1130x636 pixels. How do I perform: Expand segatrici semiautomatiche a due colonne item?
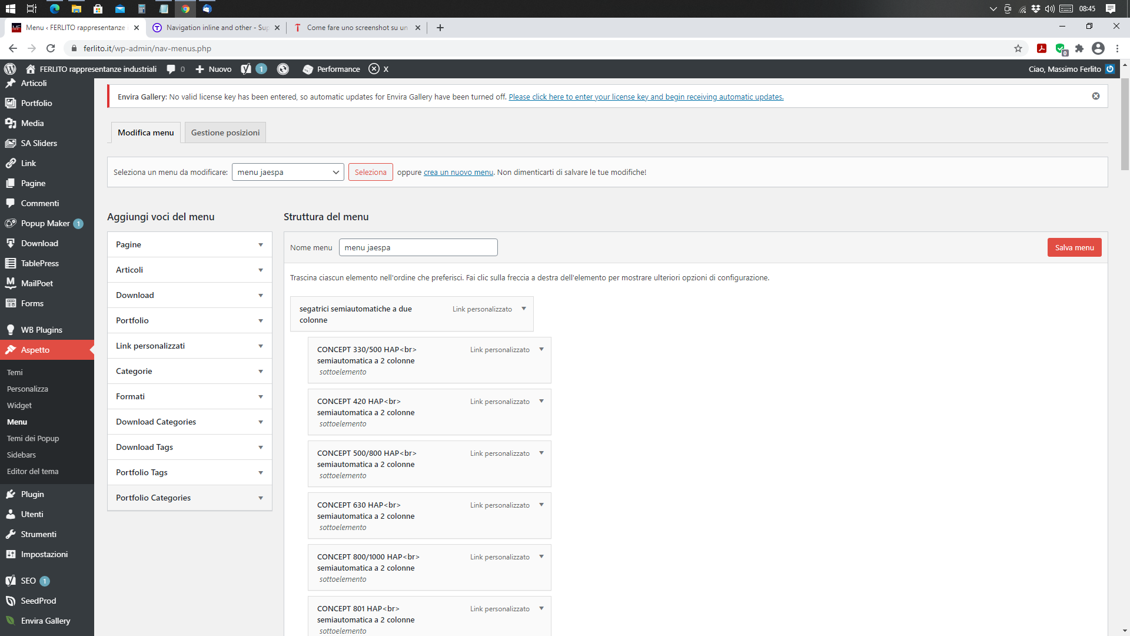tap(524, 309)
